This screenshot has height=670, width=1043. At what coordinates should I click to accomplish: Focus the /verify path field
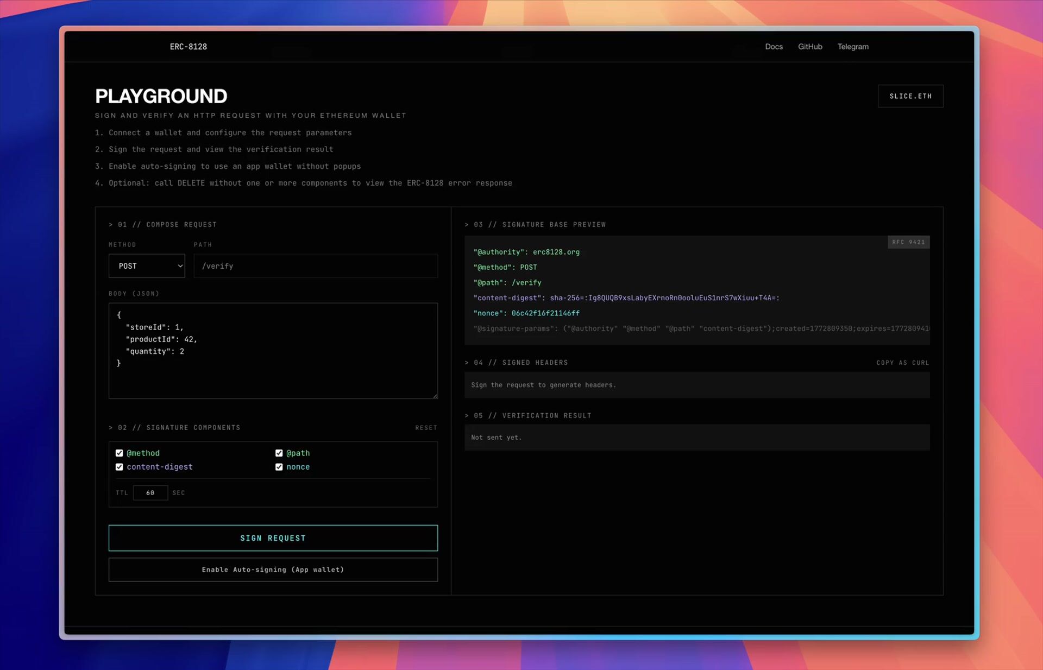coord(315,266)
